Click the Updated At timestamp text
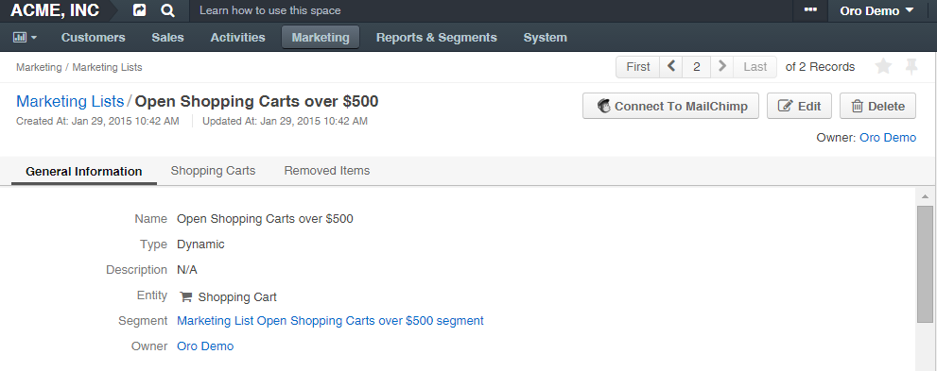 click(x=285, y=121)
